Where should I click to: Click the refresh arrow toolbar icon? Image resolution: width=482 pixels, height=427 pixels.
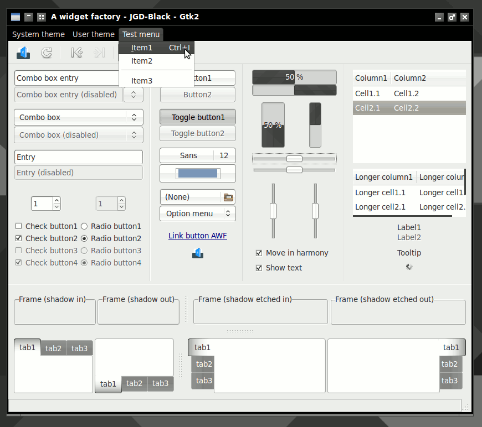[47, 53]
